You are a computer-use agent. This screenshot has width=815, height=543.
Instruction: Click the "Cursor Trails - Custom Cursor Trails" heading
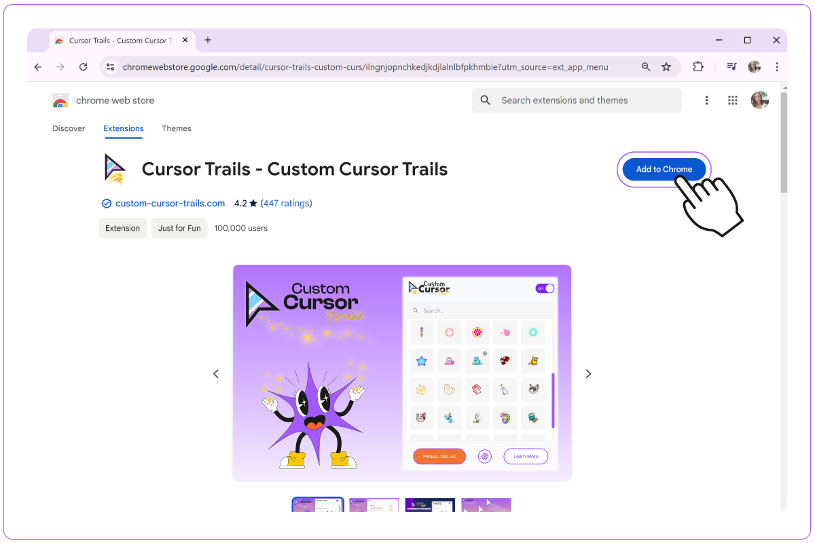pyautogui.click(x=295, y=169)
